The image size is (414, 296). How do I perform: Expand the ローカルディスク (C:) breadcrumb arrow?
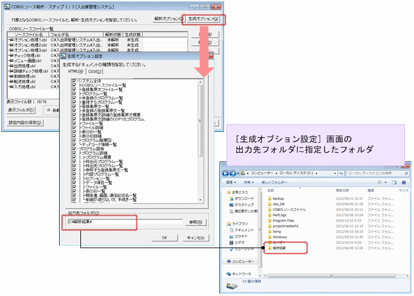[x=317, y=173]
